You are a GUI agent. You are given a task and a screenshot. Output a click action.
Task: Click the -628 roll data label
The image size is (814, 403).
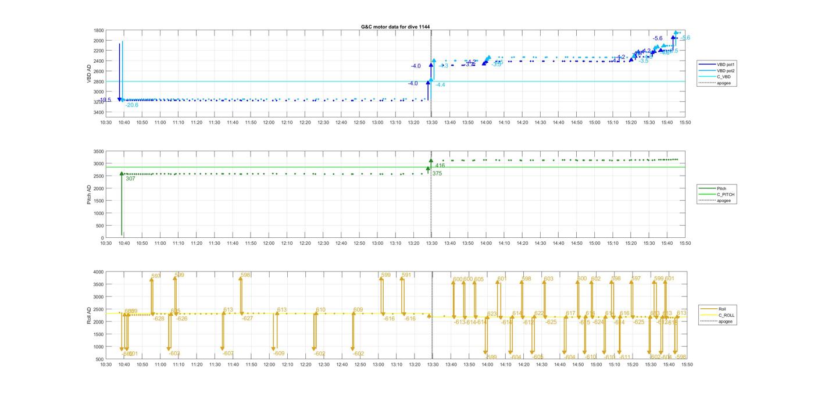coord(159,319)
